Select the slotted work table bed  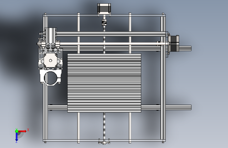coord(104,83)
